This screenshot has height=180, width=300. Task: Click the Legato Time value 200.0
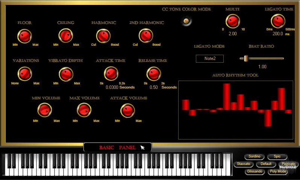point(277,34)
